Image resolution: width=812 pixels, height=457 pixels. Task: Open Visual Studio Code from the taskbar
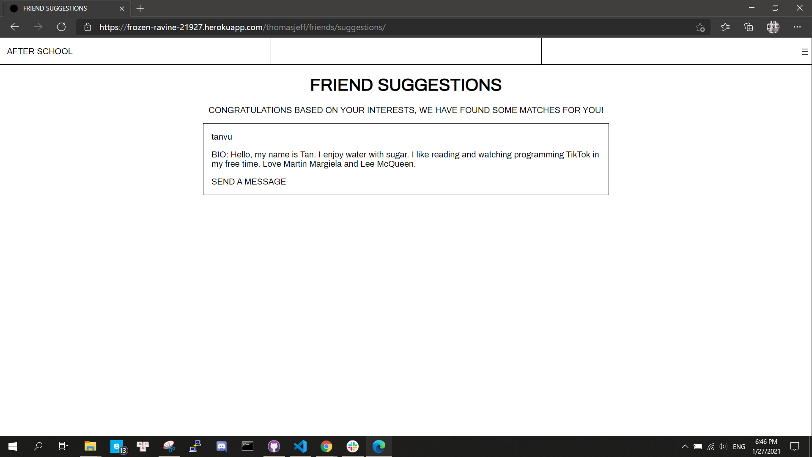pos(300,446)
